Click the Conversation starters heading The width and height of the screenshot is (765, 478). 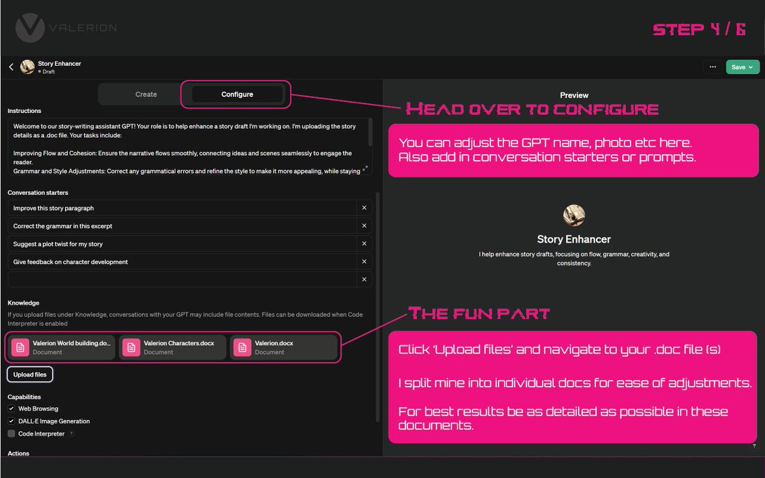[x=38, y=193]
